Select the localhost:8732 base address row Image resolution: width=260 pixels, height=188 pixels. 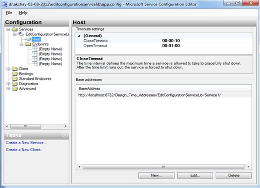tap(164, 95)
